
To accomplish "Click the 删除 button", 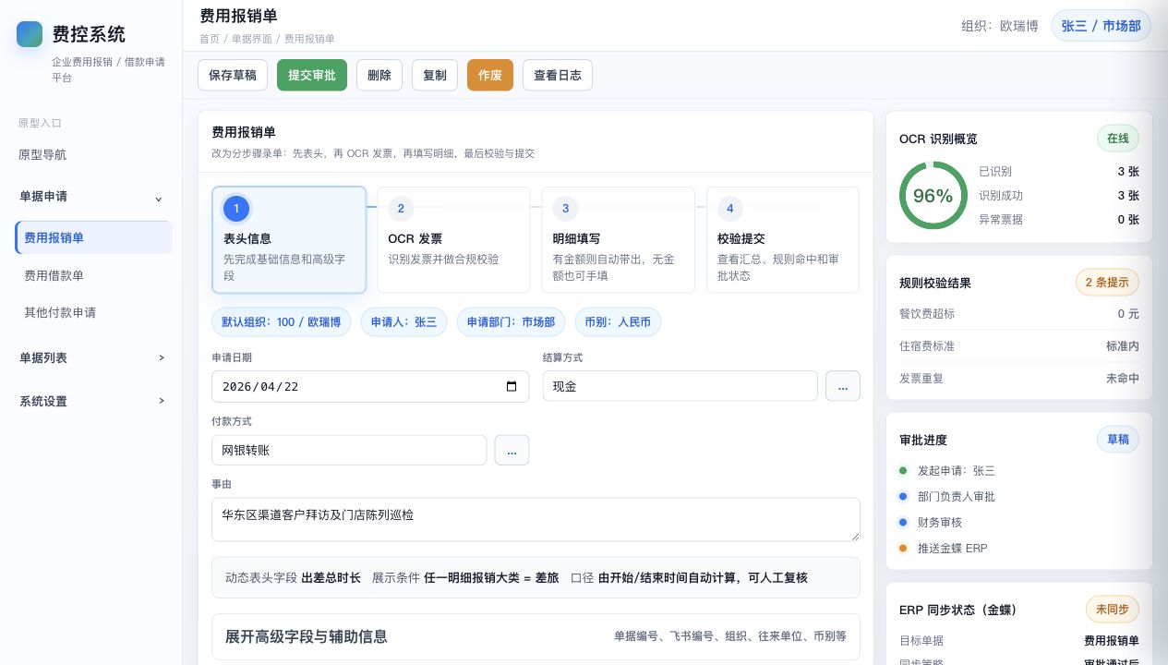I will click(379, 75).
